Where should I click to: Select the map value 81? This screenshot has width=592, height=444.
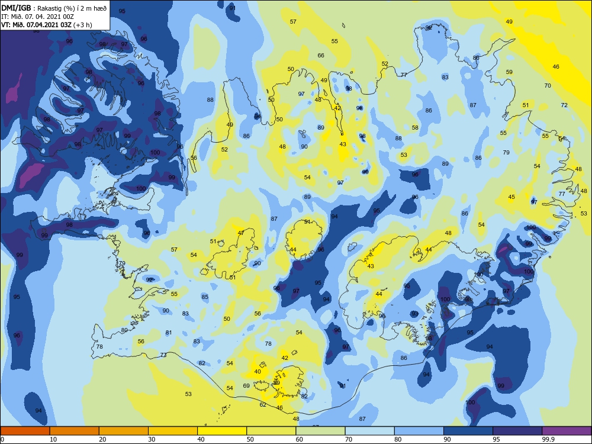(x=169, y=333)
